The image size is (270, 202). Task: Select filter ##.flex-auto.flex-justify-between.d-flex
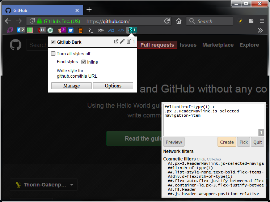(216, 181)
